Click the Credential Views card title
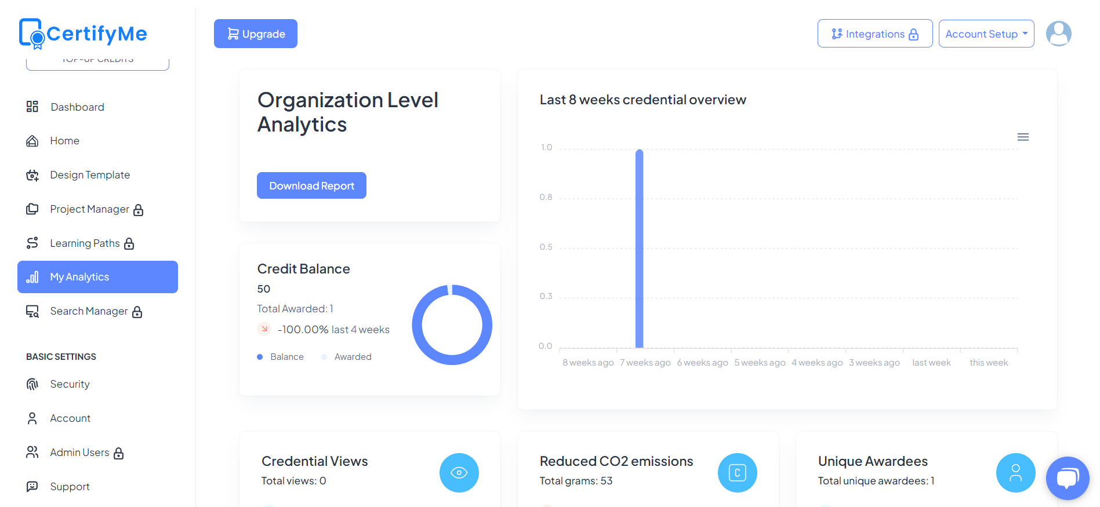This screenshot has height=507, width=1100. click(x=315, y=461)
